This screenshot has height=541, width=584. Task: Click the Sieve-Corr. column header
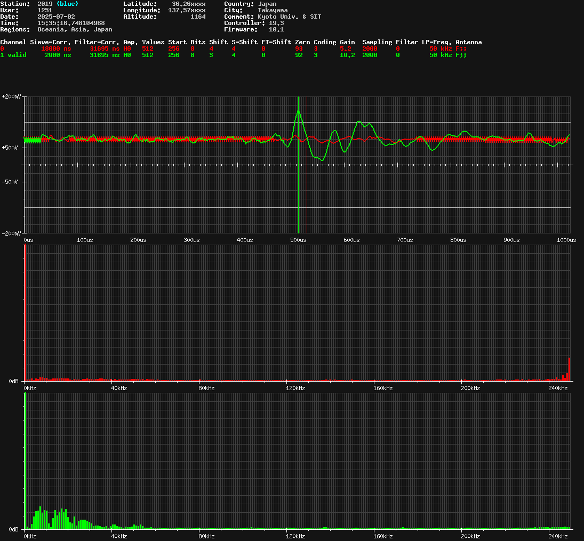tap(50, 42)
